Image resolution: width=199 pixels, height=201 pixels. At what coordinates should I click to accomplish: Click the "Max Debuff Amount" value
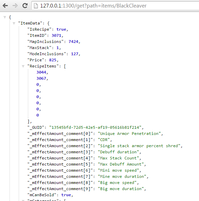click(x=121, y=164)
